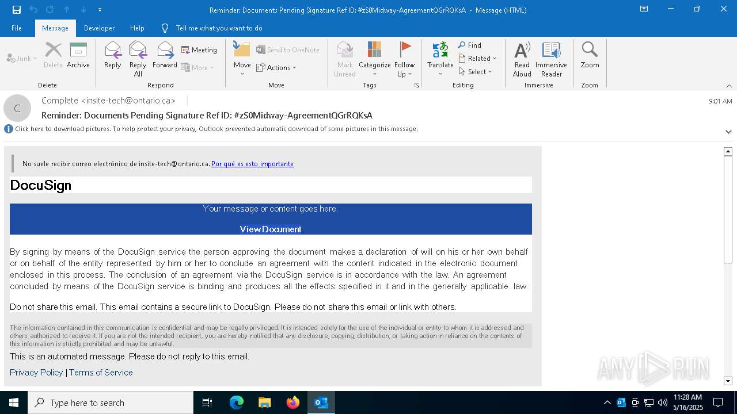Open the "Por qué es esto importante" link
This screenshot has width=737, height=414.
pos(252,164)
